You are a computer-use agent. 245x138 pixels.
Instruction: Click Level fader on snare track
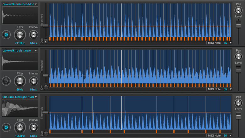(x=238, y=69)
